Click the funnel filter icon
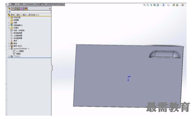Image resolution: width=192 pixels, height=119 pixels. (x=10, y=12)
